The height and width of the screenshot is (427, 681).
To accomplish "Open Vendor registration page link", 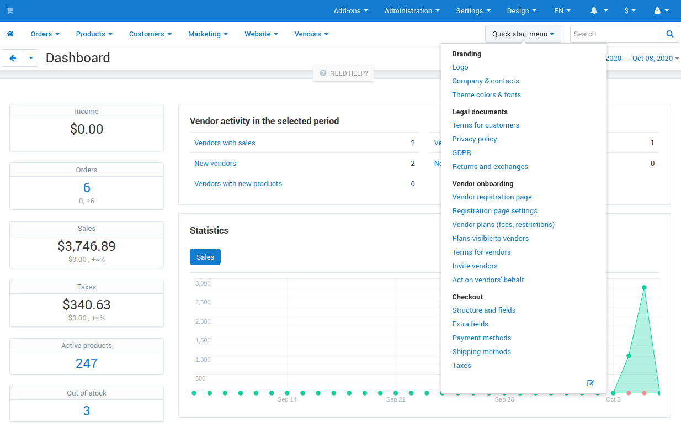I will pyautogui.click(x=492, y=197).
